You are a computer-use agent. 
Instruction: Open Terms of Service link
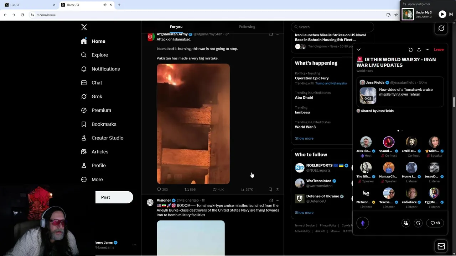[305, 225]
